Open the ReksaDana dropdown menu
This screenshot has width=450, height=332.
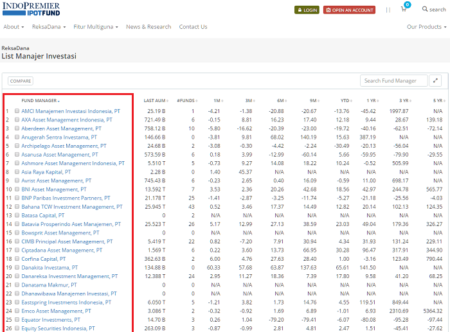pyautogui.click(x=48, y=27)
